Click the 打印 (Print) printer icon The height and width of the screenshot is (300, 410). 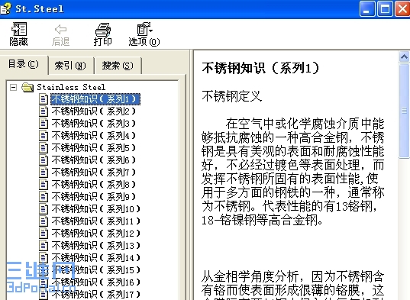pos(103,29)
